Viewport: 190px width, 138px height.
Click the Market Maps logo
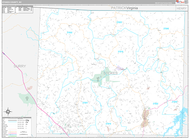tap(180, 2)
